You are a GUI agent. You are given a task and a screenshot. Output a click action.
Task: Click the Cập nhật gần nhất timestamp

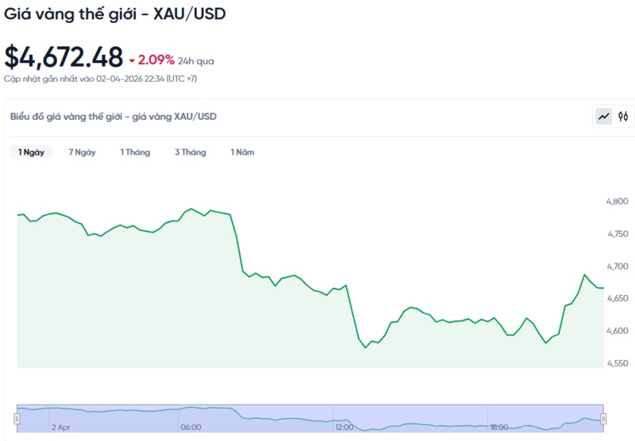[x=100, y=79]
